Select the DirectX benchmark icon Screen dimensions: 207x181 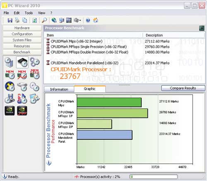click(10, 87)
